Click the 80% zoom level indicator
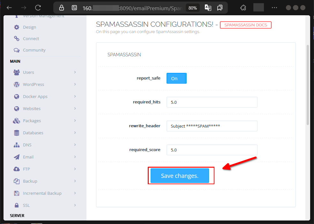 click(x=192, y=8)
